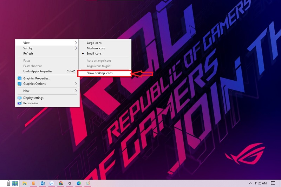Screen dimensions: 281x187
Task: Expand the Sort by submenu
Action: tap(28, 48)
